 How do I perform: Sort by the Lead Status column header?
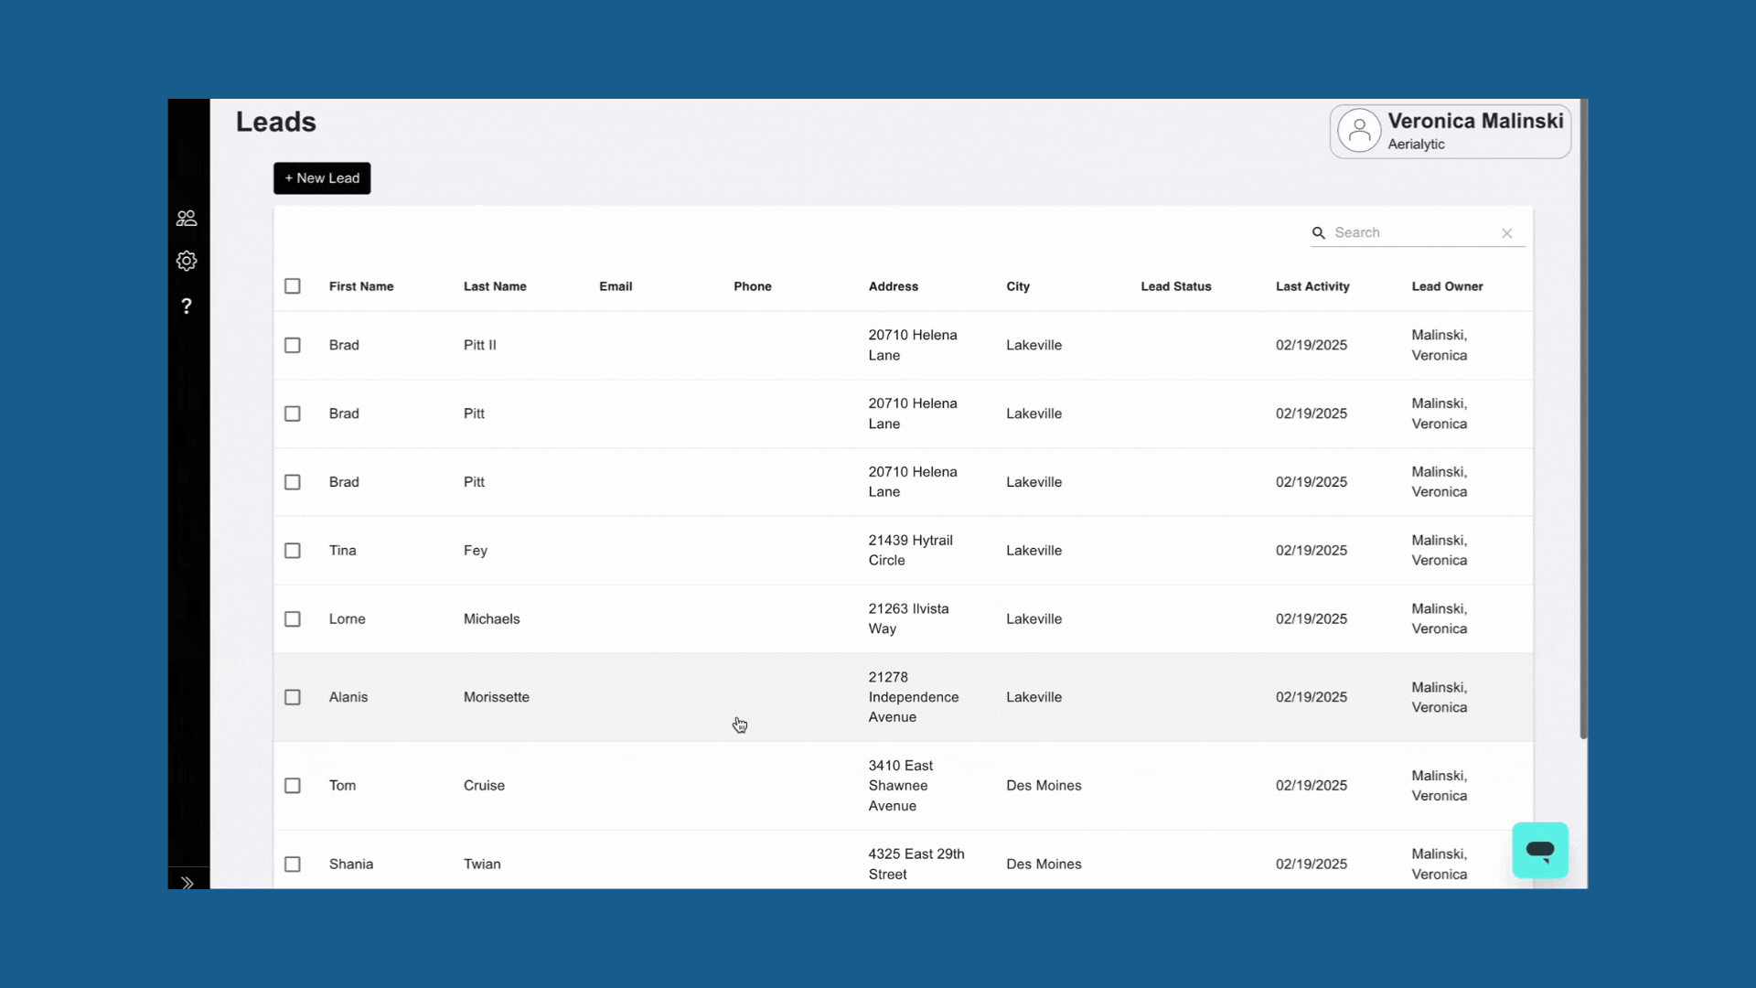point(1176,286)
